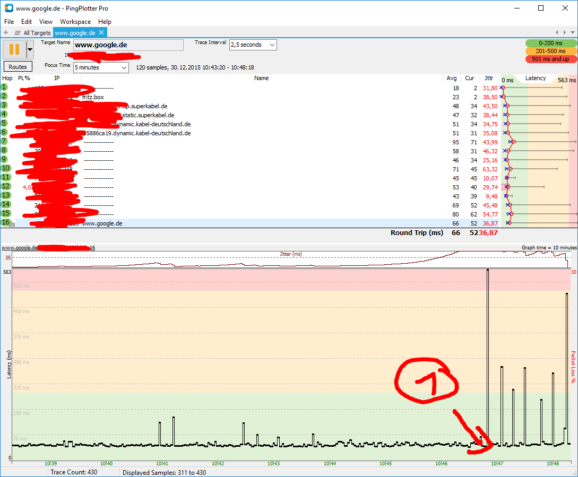Click the PingPlotter app icon in title bar
The height and width of the screenshot is (477, 578).
pos(8,8)
